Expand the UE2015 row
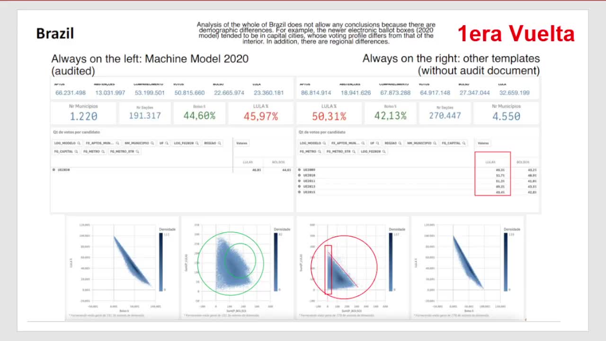The width and height of the screenshot is (606, 341). [x=299, y=192]
